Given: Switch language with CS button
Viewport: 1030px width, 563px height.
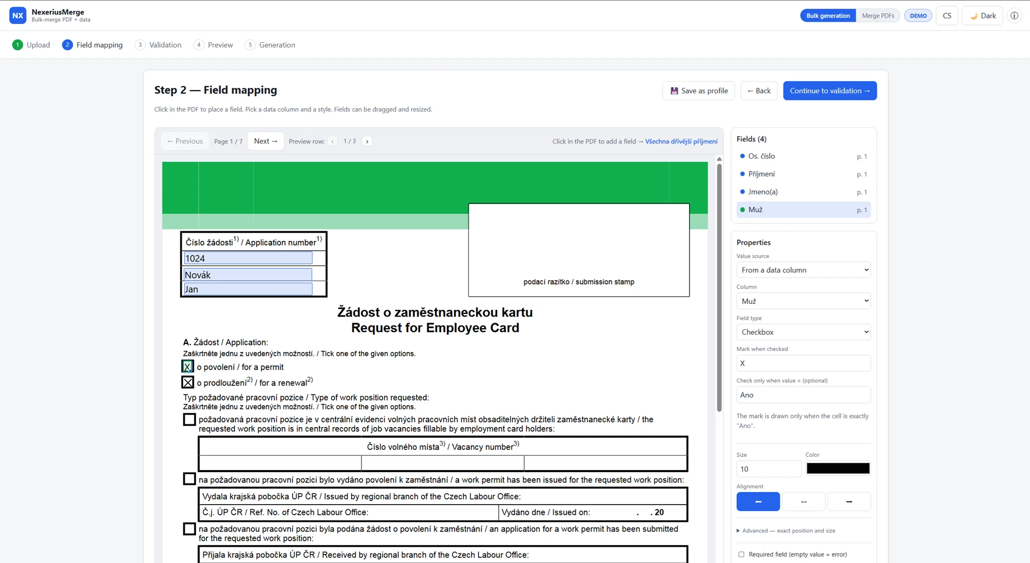Looking at the screenshot, I should pos(947,16).
